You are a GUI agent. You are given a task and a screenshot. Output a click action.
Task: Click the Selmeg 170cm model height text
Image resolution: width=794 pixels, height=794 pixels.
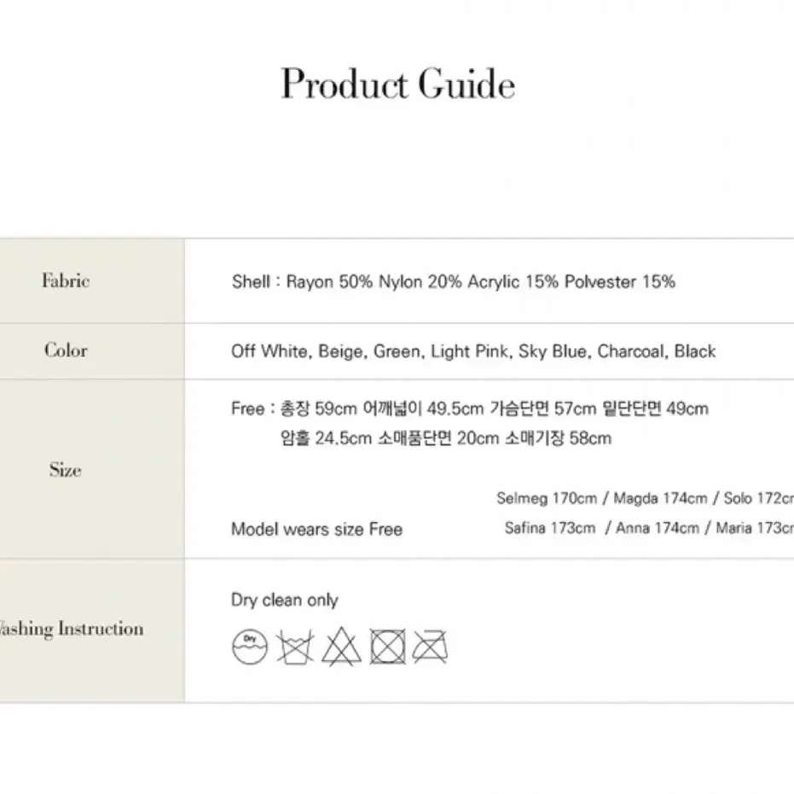click(x=547, y=498)
